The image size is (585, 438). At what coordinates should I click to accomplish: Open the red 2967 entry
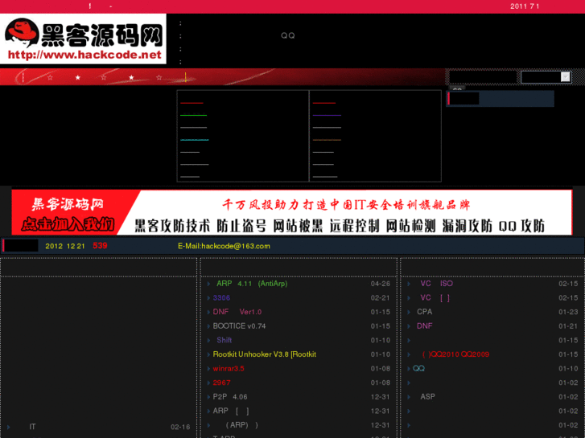click(x=221, y=383)
